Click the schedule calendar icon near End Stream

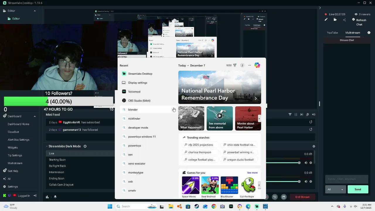[284, 197]
